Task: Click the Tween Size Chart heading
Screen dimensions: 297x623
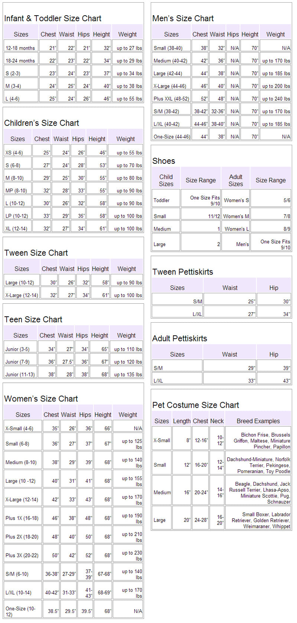Action: pyautogui.click(x=36, y=253)
